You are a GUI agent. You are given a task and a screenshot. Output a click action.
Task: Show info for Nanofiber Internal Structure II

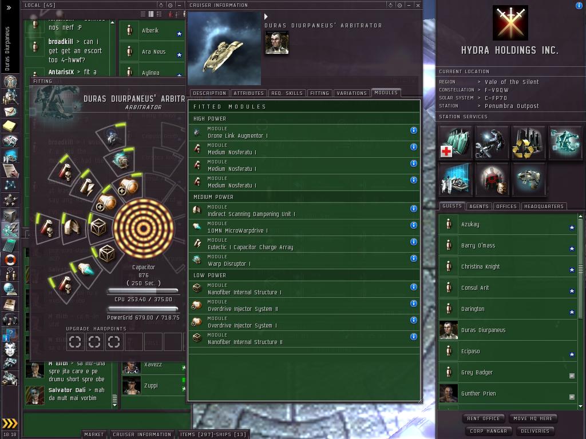click(413, 337)
